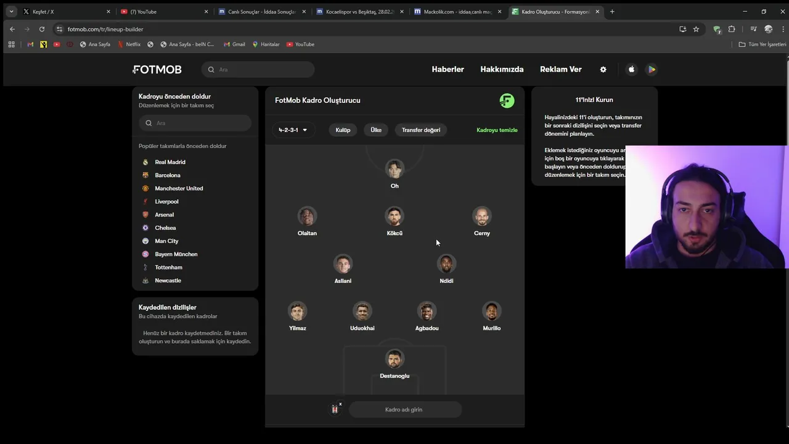Open Hakkımızda in the top navigation
Image resolution: width=789 pixels, height=444 pixels.
[x=502, y=70]
